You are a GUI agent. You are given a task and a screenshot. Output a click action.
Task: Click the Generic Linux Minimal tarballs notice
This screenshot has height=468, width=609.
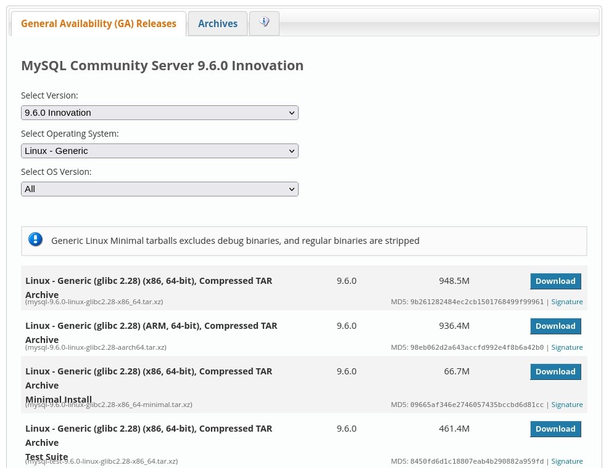tap(235, 241)
